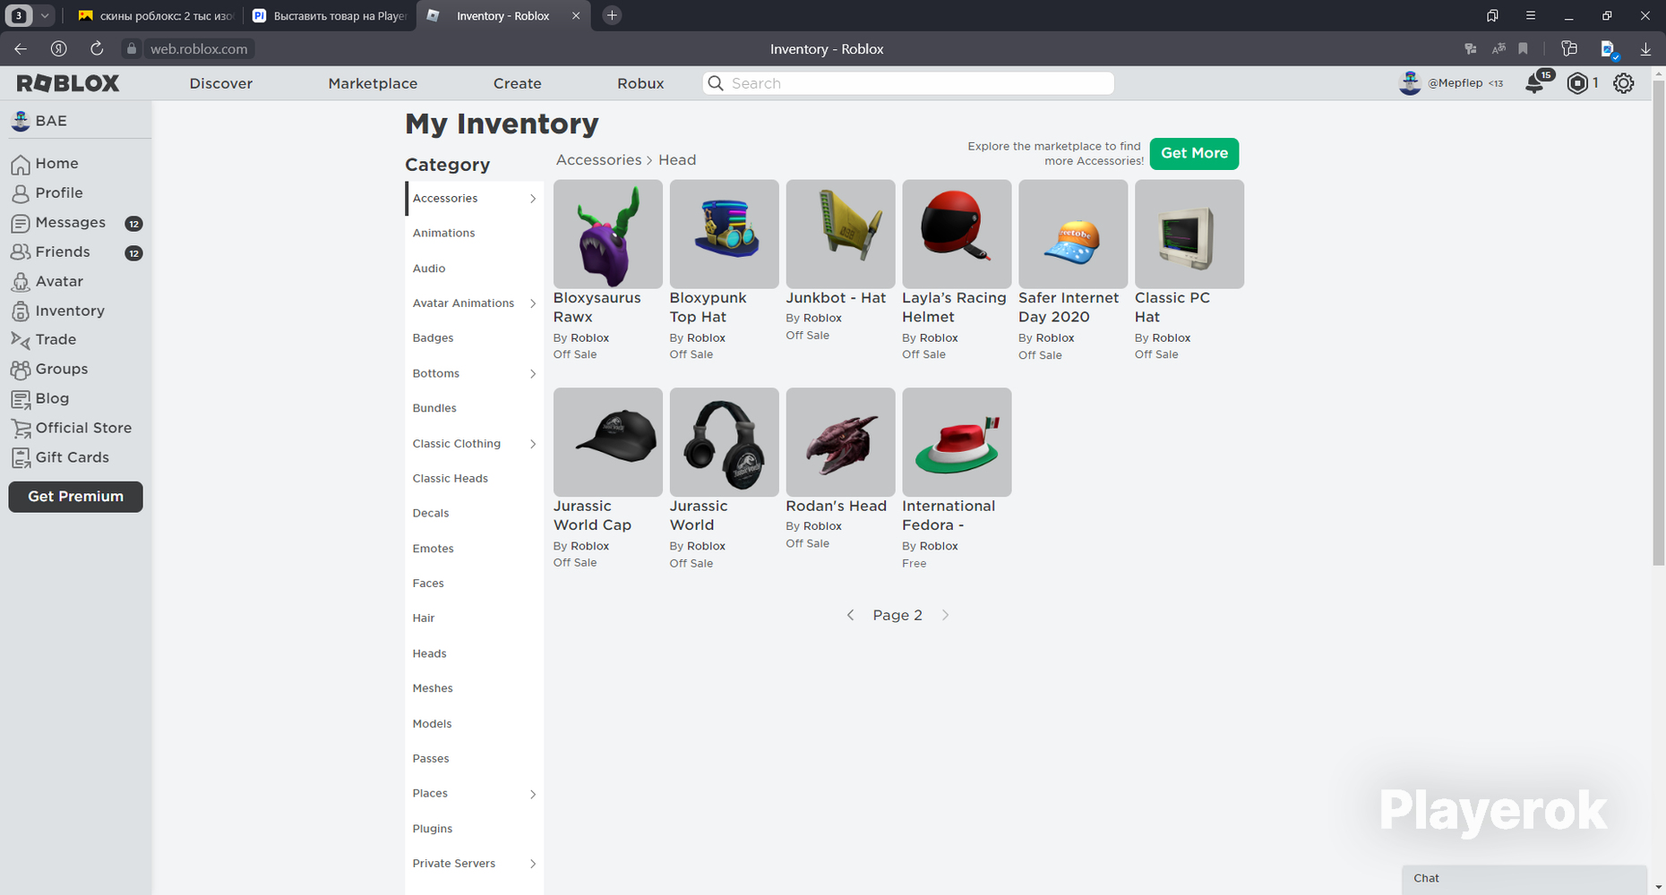Image resolution: width=1666 pixels, height=895 pixels.
Task: Expand Classic Clothing category arrow
Action: click(533, 444)
